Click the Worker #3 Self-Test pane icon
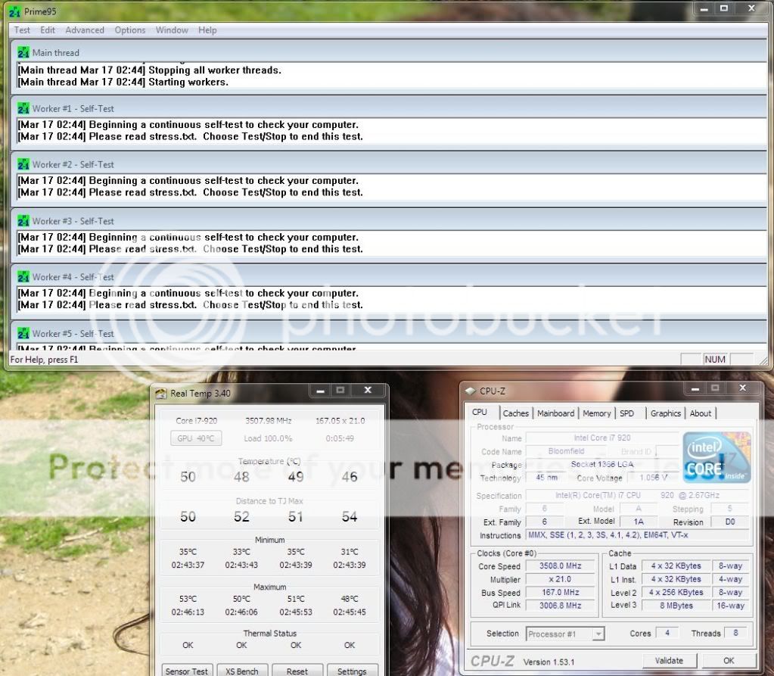The image size is (774, 676). [23, 220]
